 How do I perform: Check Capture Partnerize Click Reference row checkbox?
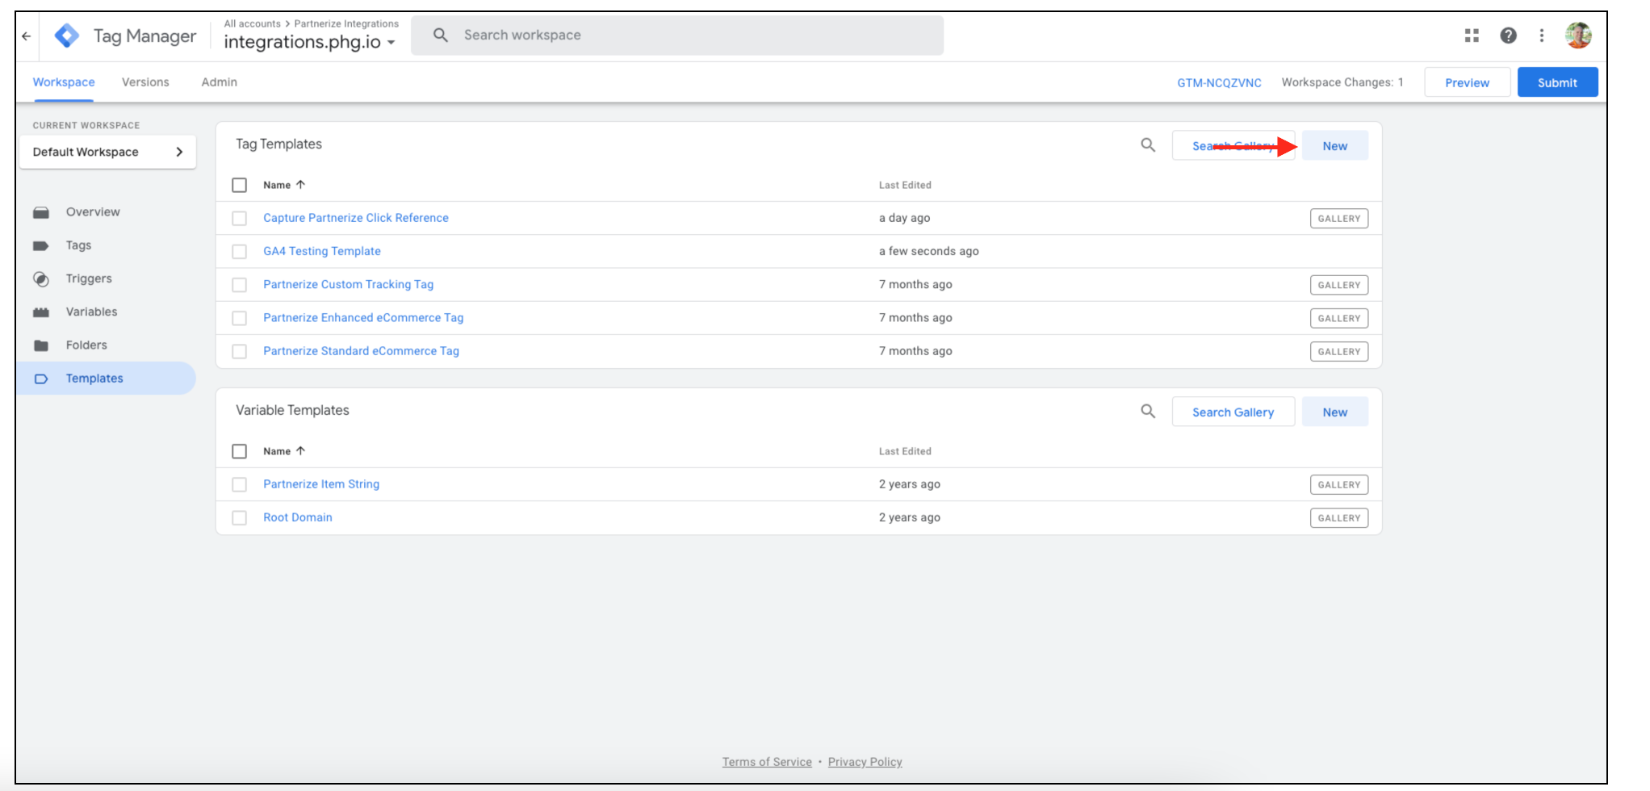[x=240, y=218]
